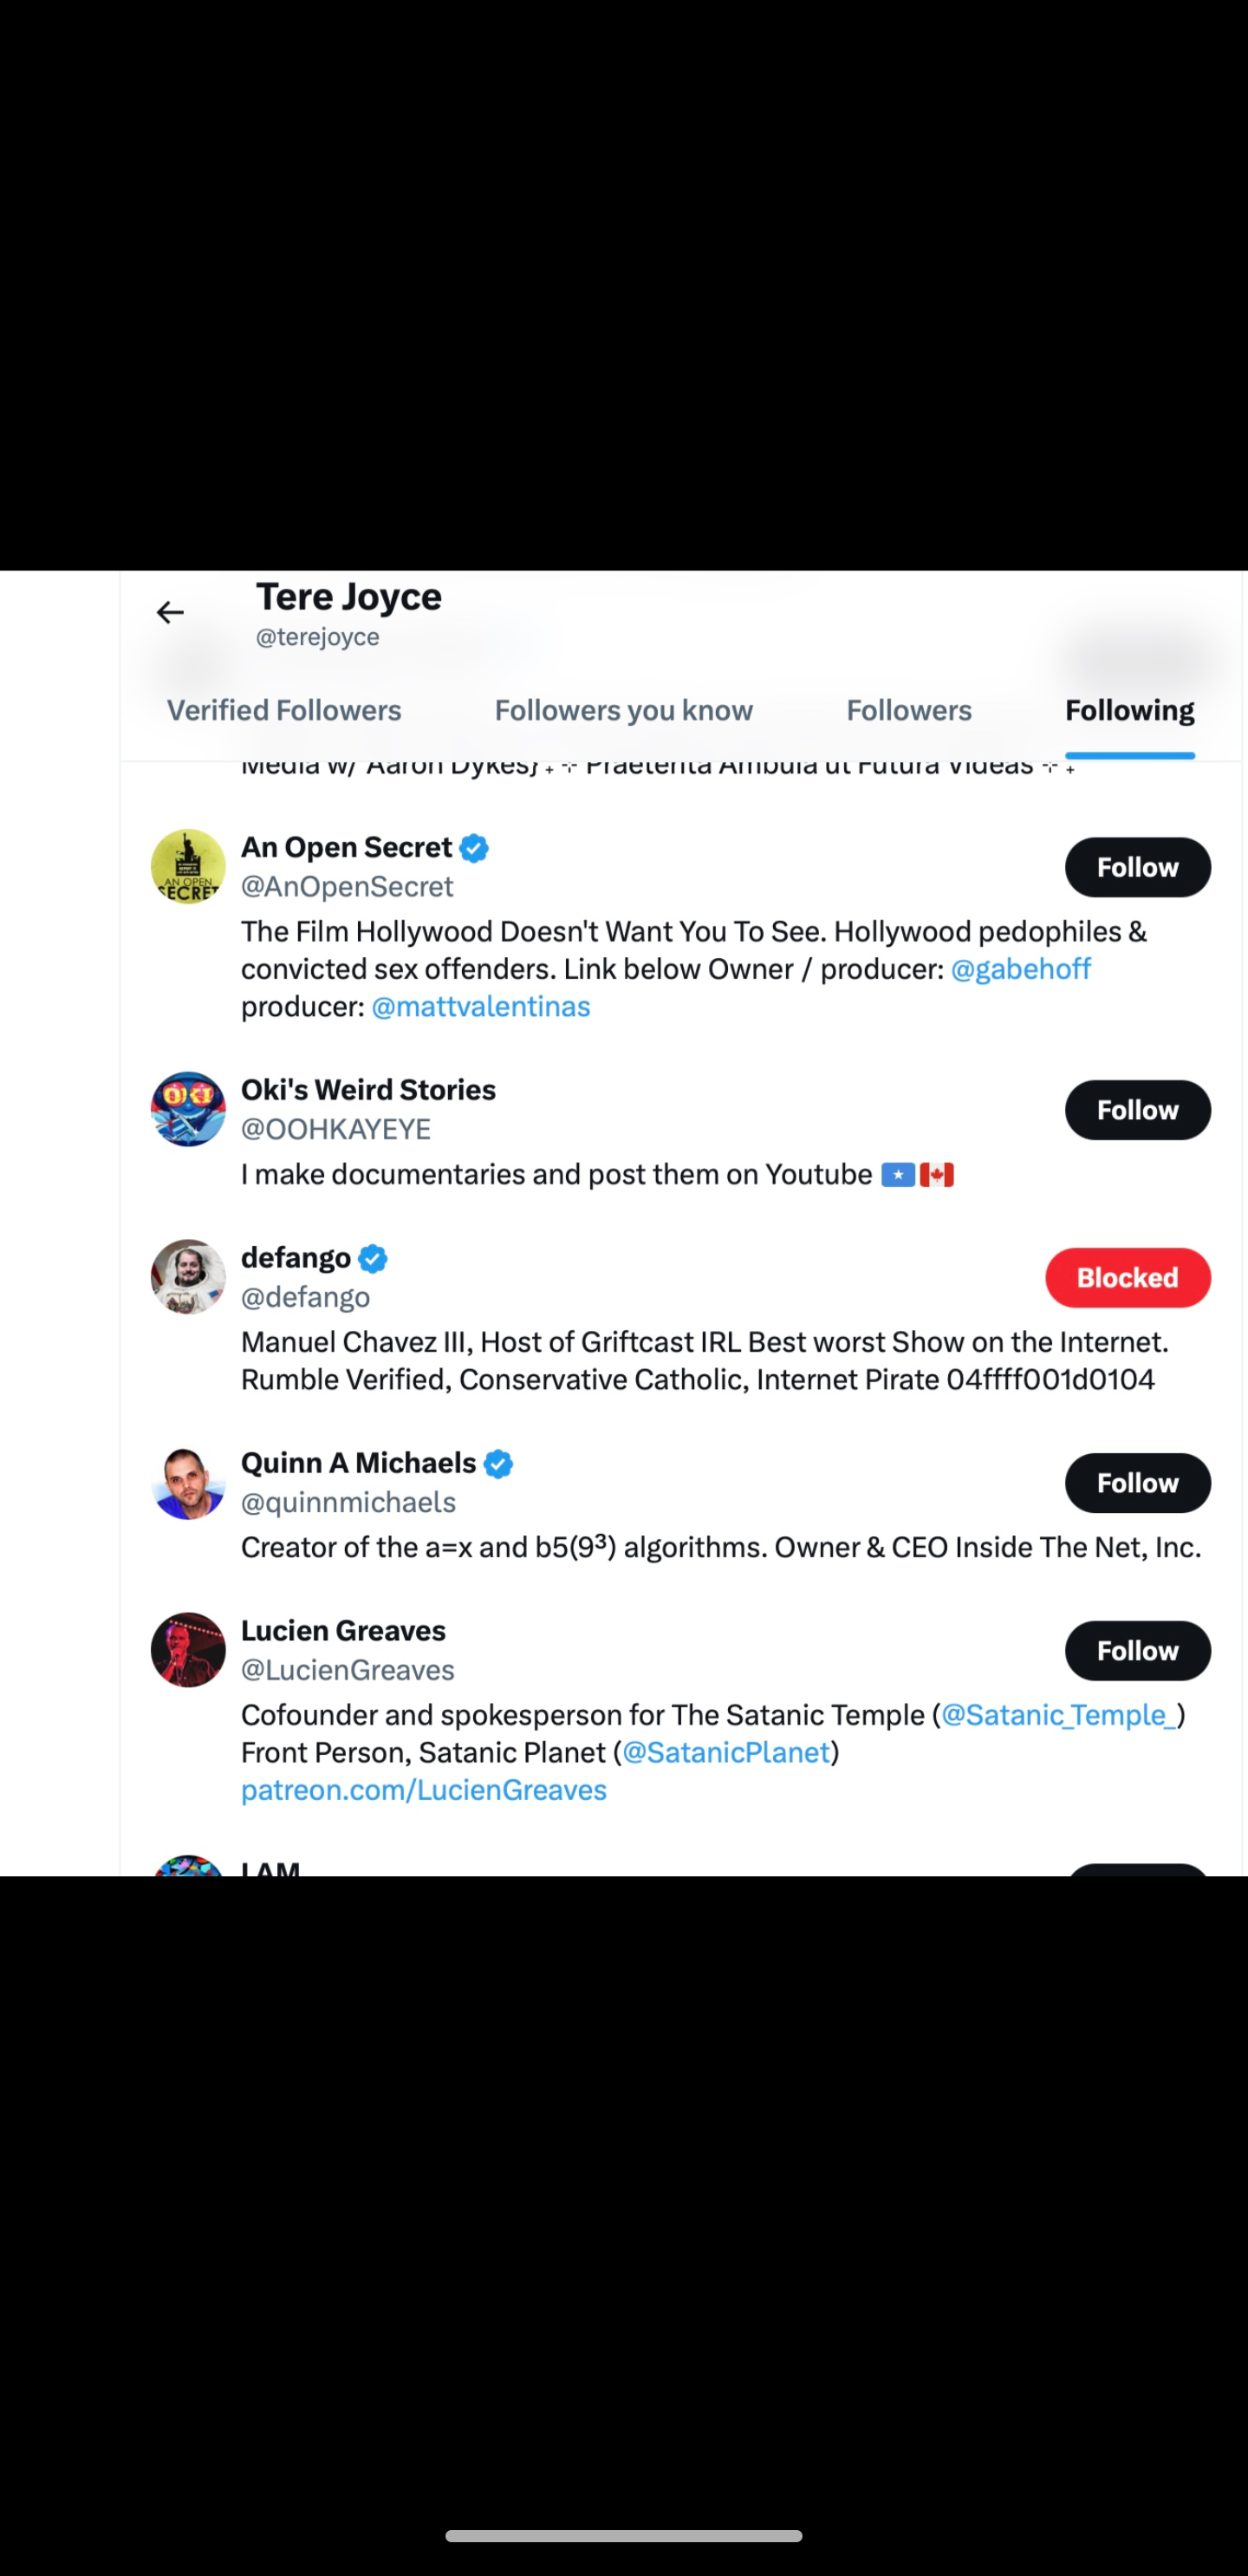
Task: Click the verified badge next to defango
Action: (371, 1258)
